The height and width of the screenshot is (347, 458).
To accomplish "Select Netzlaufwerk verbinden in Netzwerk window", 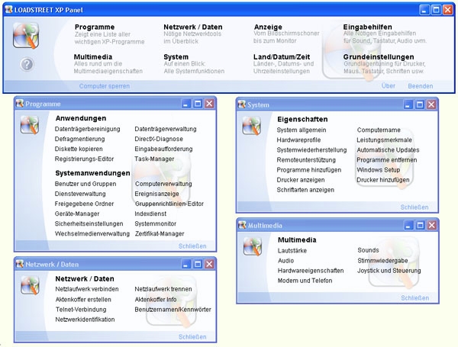I will 87,290.
